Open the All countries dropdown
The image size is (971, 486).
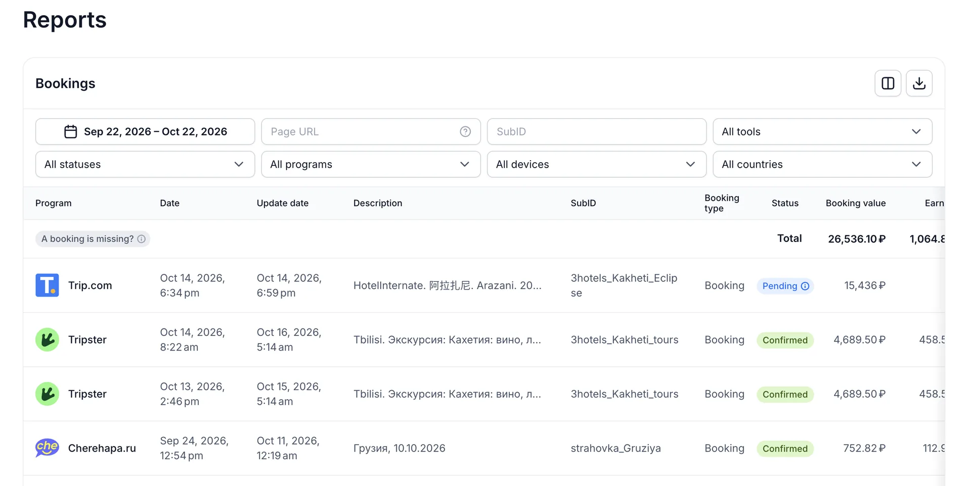(x=822, y=164)
